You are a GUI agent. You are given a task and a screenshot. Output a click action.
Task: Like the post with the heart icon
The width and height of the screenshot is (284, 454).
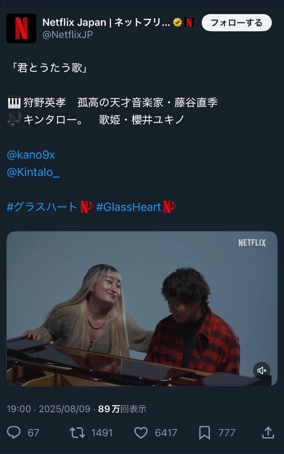pos(141,433)
